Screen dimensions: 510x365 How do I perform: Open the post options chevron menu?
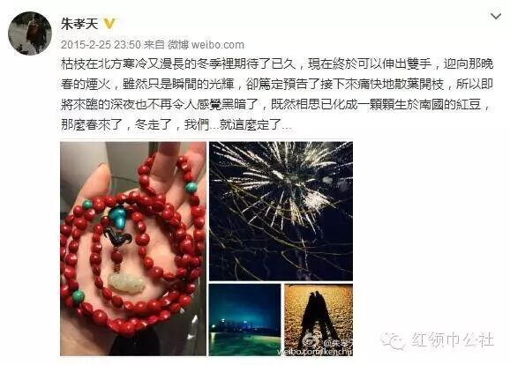tap(495, 16)
